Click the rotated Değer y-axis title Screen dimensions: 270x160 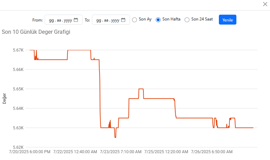point(4,98)
